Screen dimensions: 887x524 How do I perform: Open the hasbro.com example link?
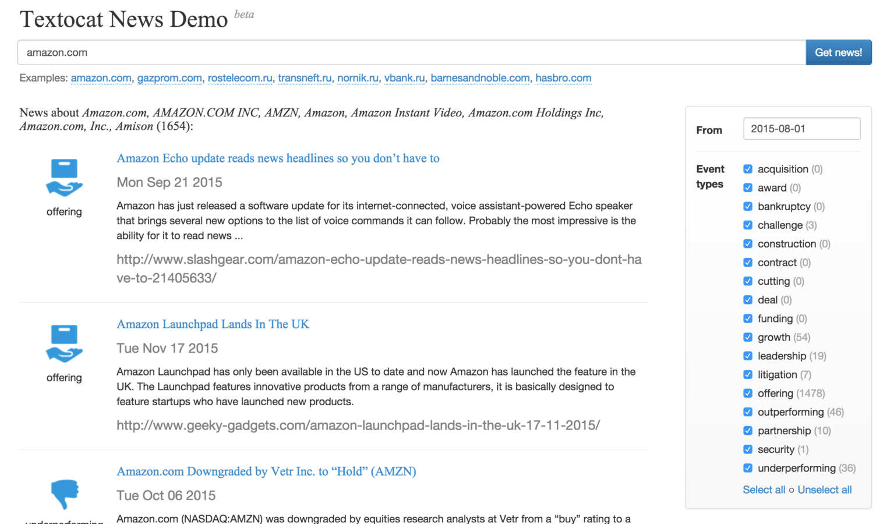click(563, 78)
